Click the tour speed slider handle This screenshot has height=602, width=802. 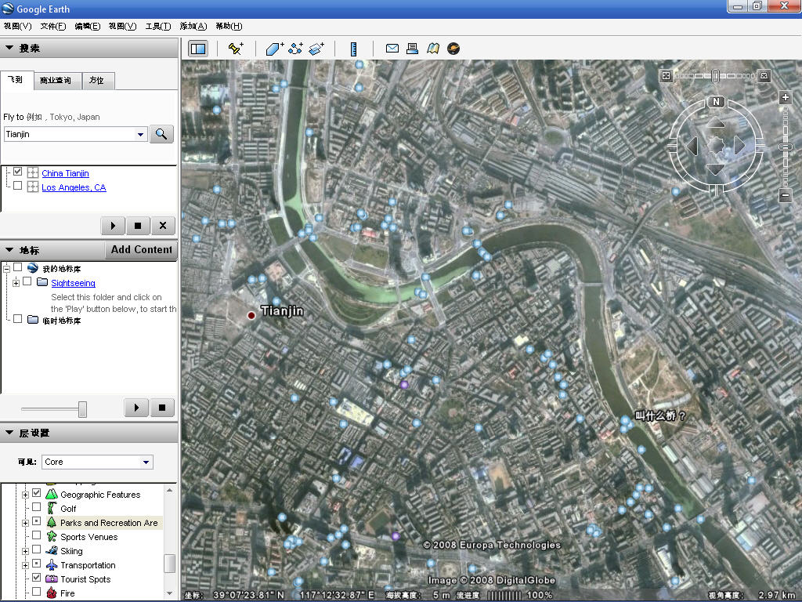click(82, 409)
